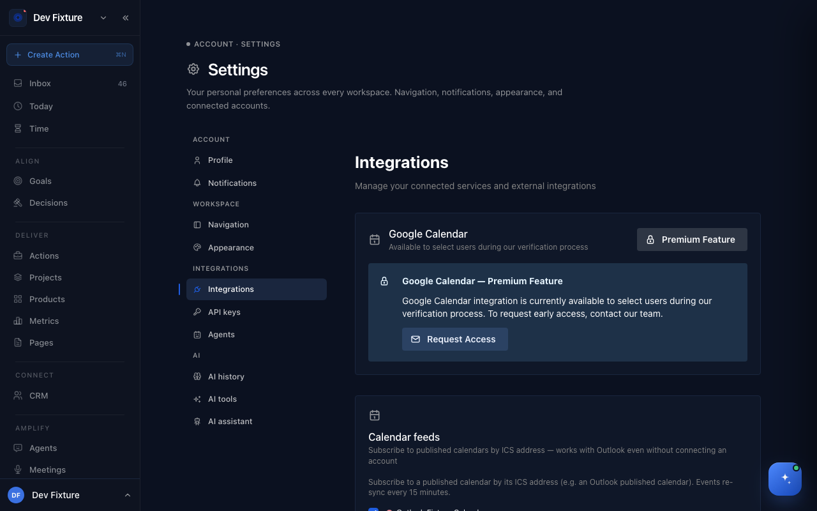Open Products via the grid icon
This screenshot has height=511, width=817.
[x=18, y=299]
